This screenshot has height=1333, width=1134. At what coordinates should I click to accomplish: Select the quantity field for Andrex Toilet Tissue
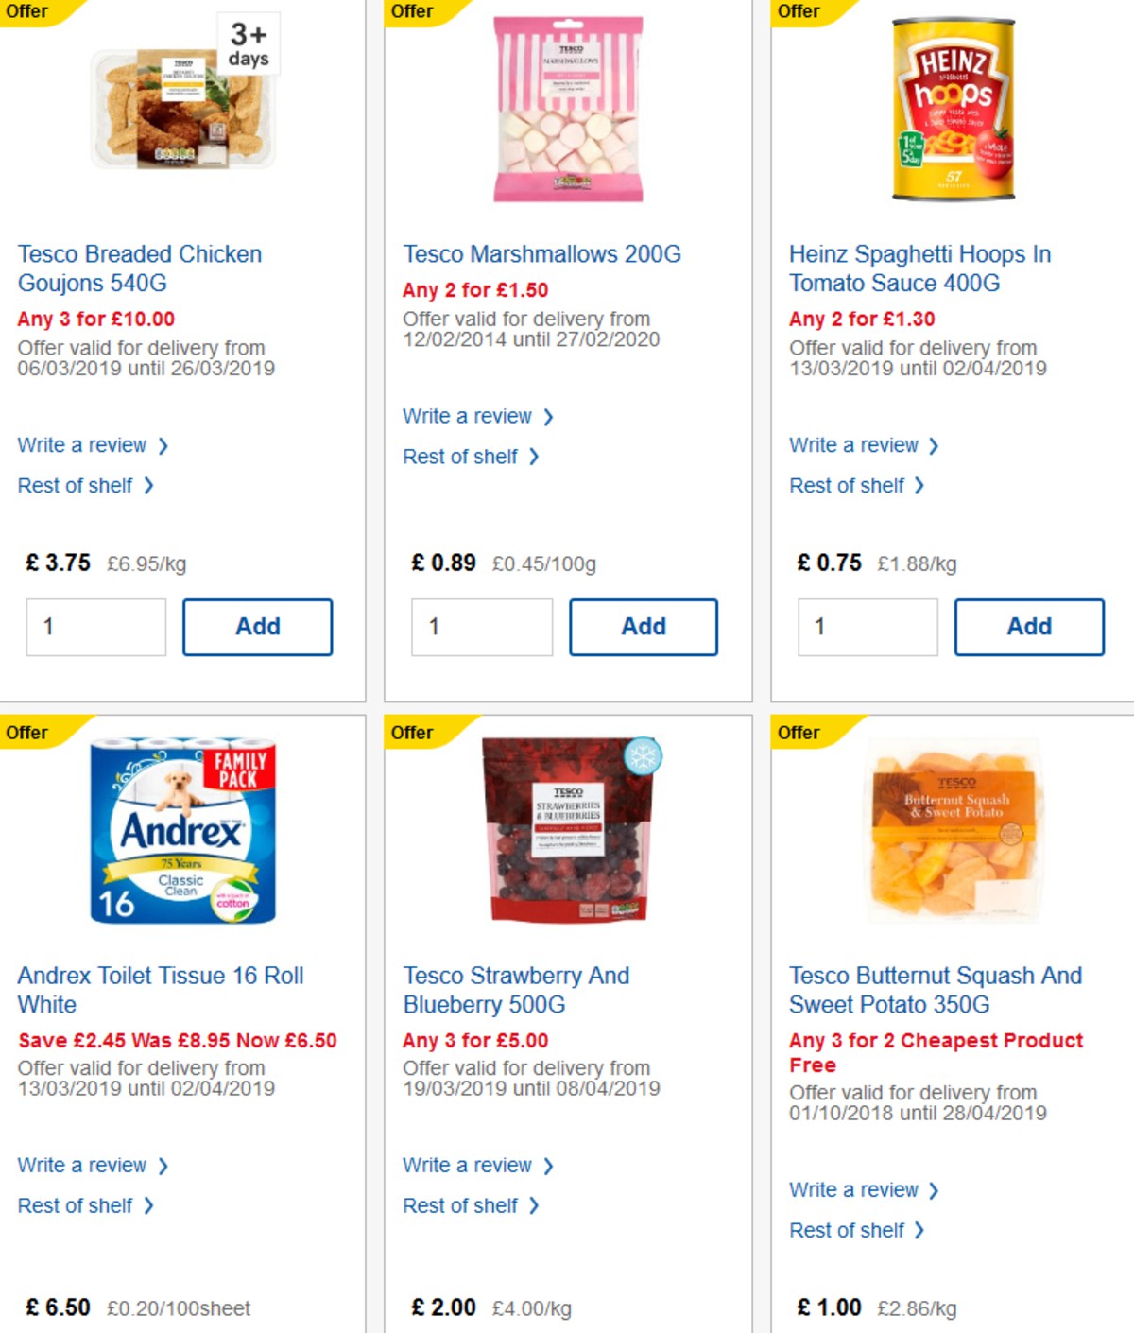tap(94, 1328)
